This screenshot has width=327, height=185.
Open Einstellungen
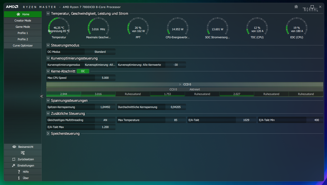(x=23, y=165)
